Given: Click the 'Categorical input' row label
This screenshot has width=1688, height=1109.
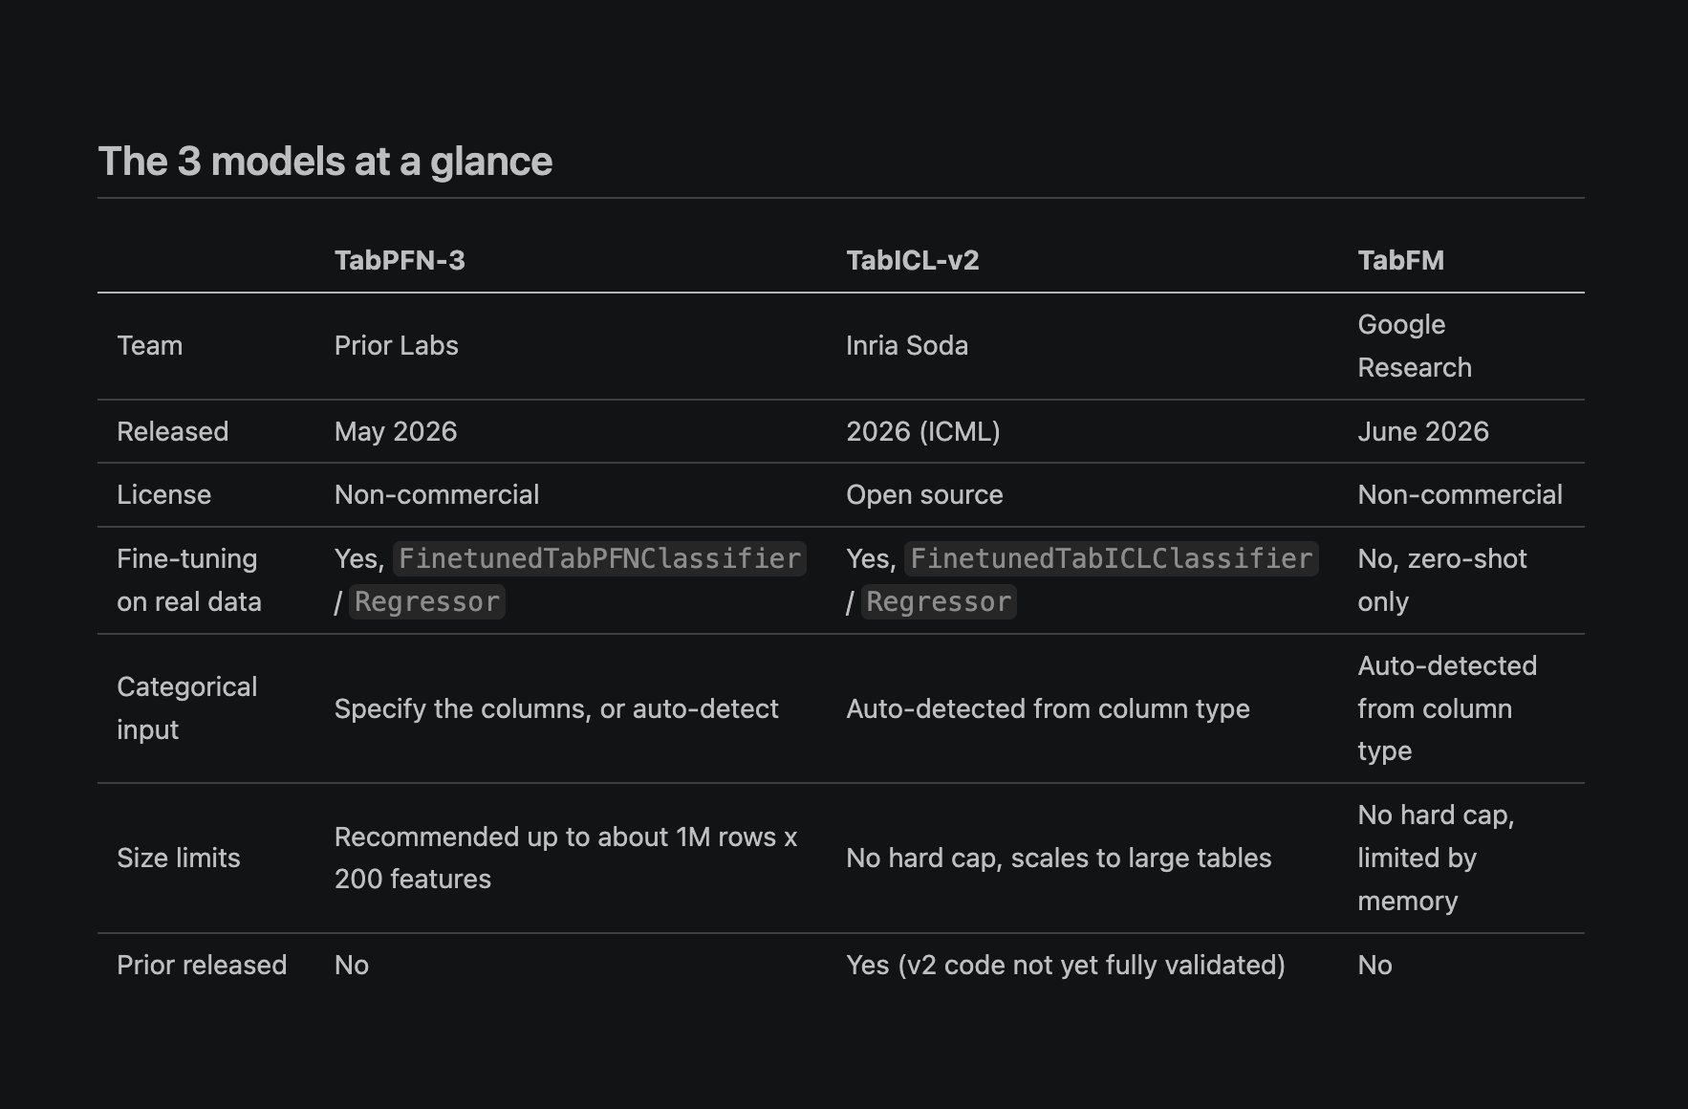Looking at the screenshot, I should point(187,707).
